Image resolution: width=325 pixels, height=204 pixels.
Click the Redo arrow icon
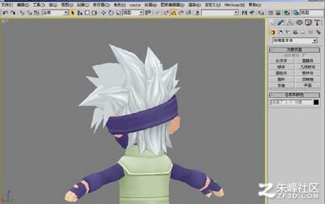(x=13, y=13)
